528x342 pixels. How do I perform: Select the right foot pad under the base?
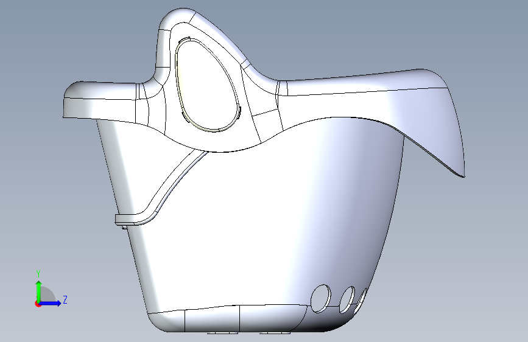click(x=275, y=333)
